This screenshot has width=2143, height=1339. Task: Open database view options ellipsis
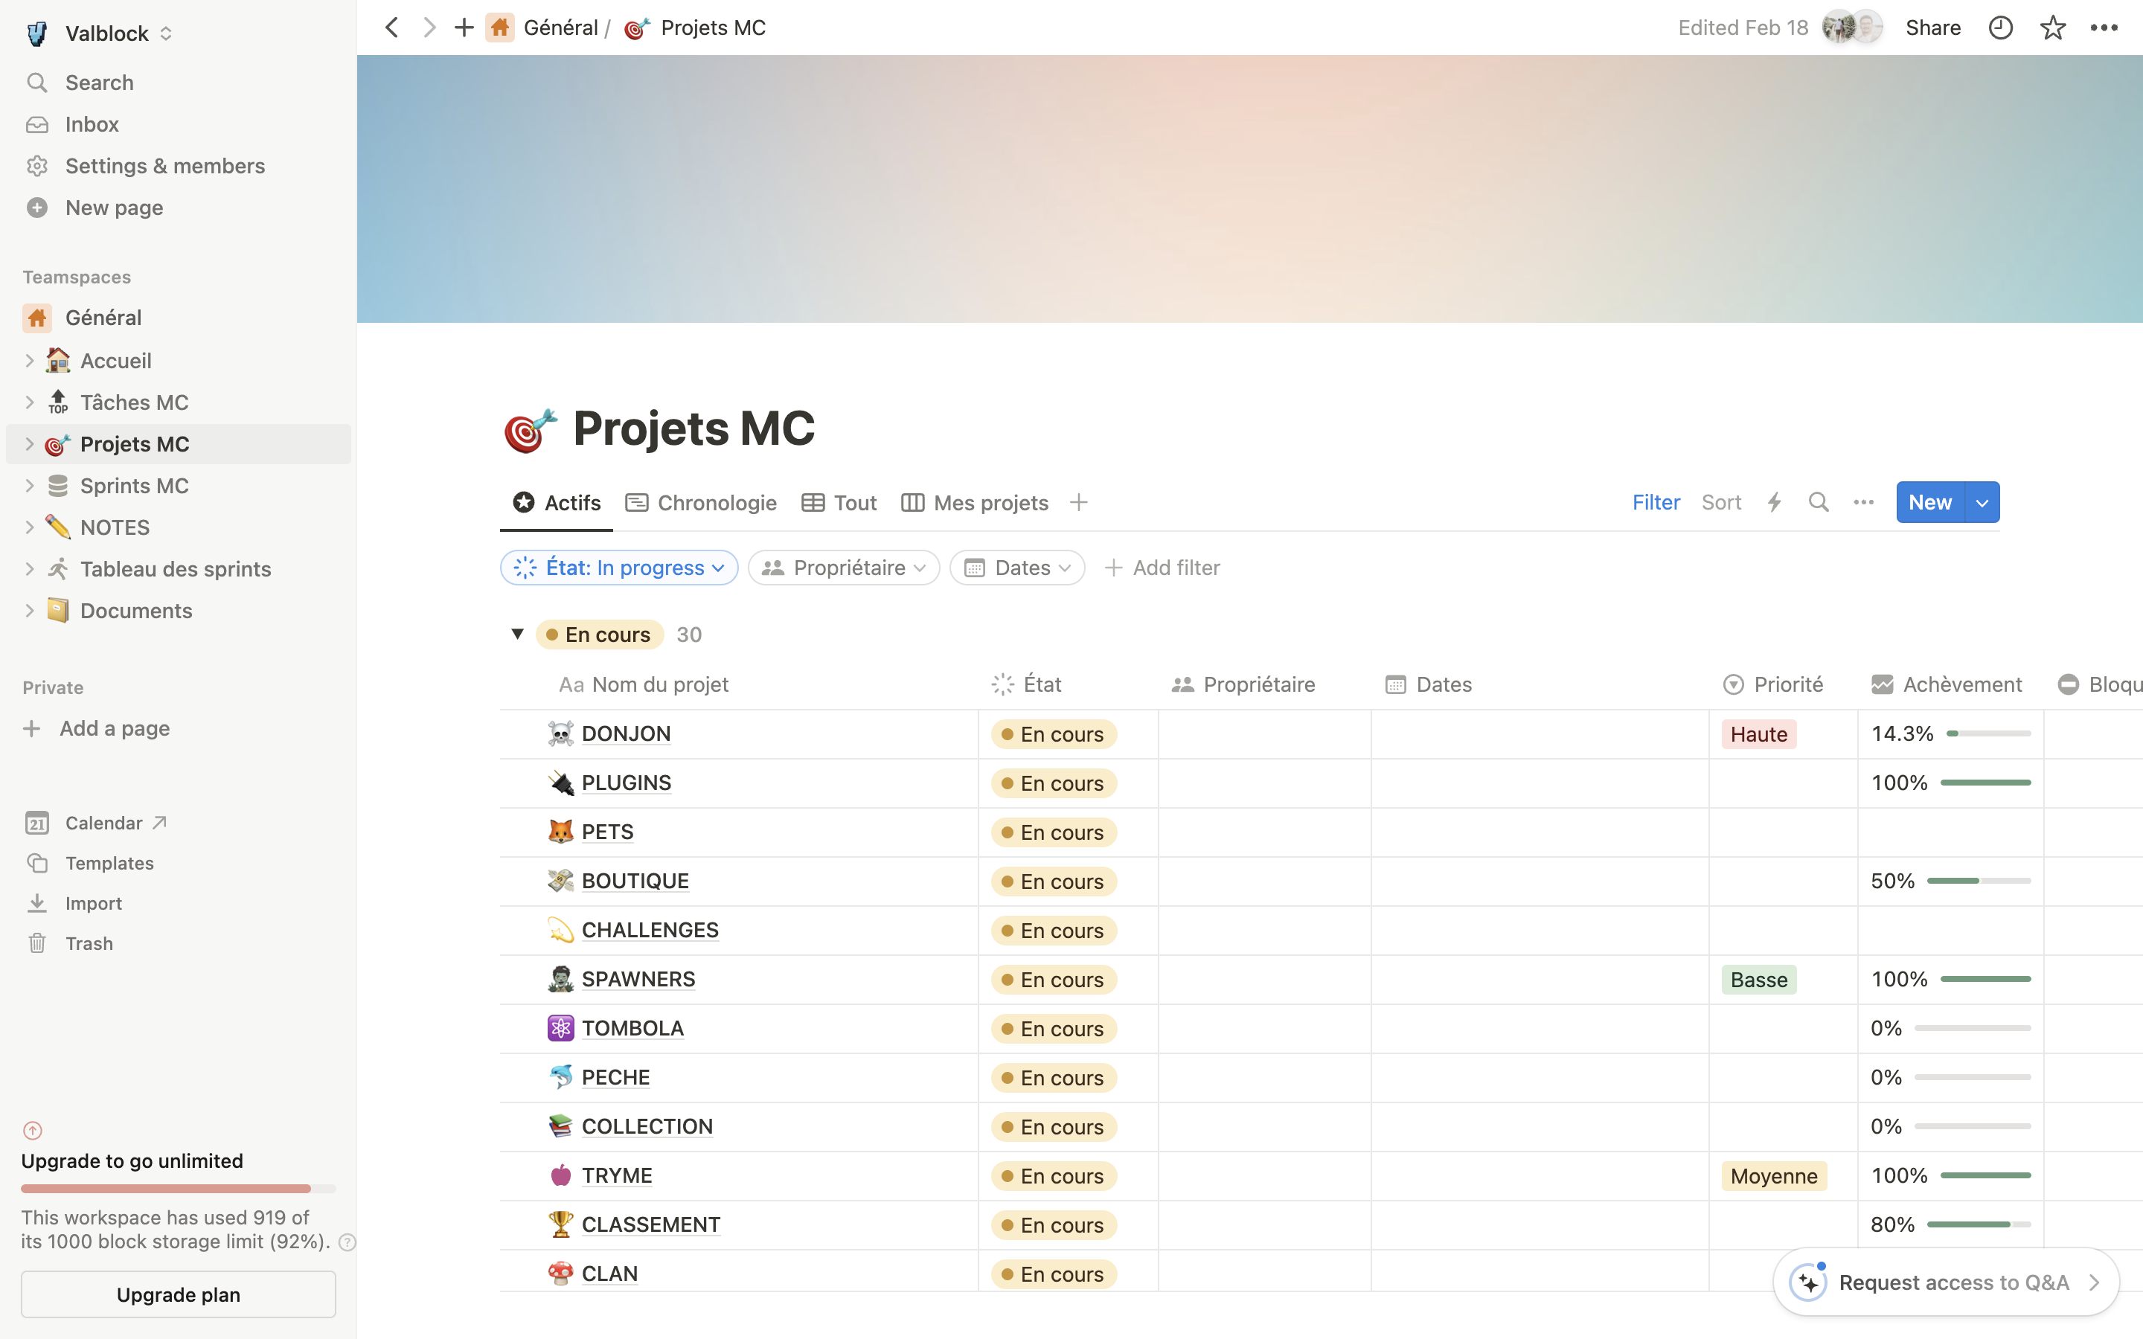1863,502
